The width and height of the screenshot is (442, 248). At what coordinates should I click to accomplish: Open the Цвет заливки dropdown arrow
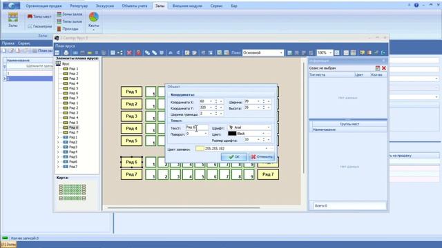[x=267, y=149]
